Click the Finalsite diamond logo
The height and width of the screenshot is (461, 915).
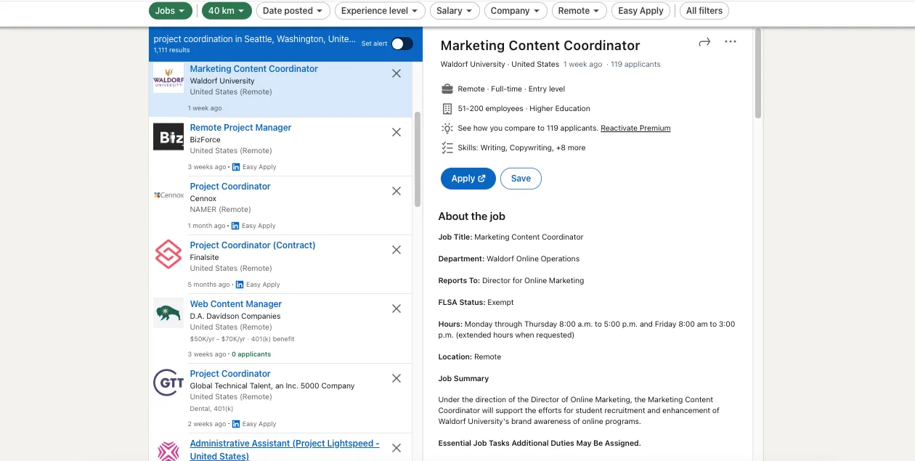click(x=168, y=254)
